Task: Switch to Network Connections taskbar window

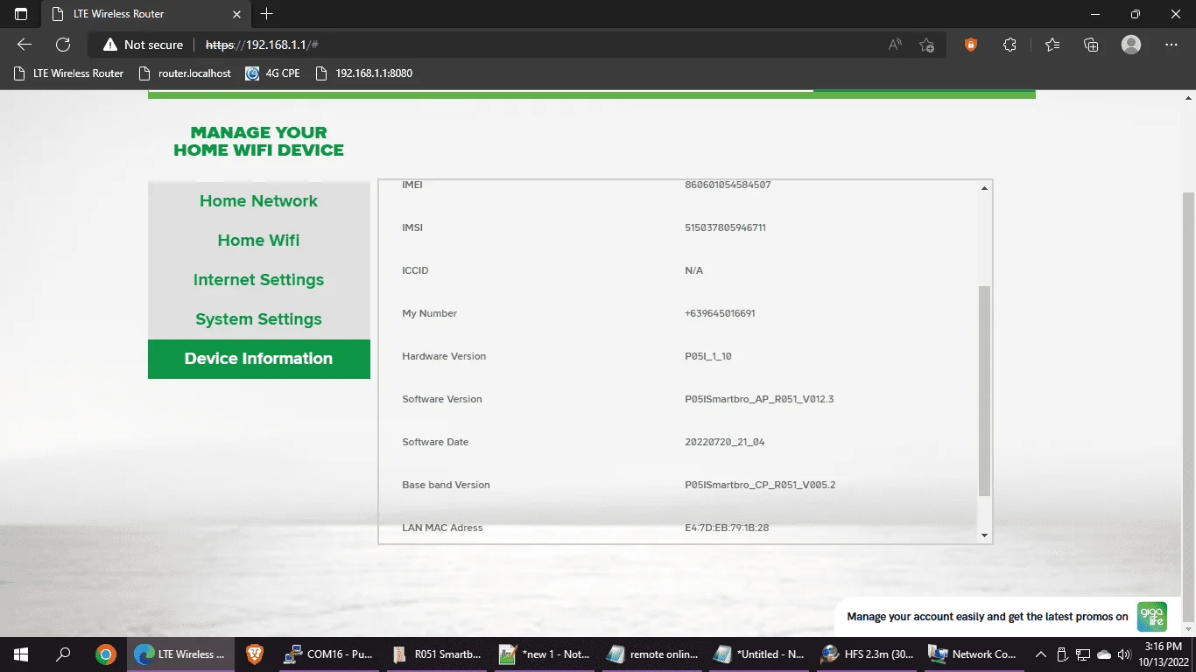Action: pos(973,654)
